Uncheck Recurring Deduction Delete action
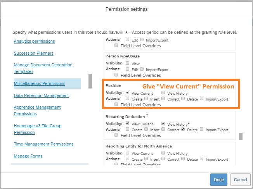 [183, 129]
